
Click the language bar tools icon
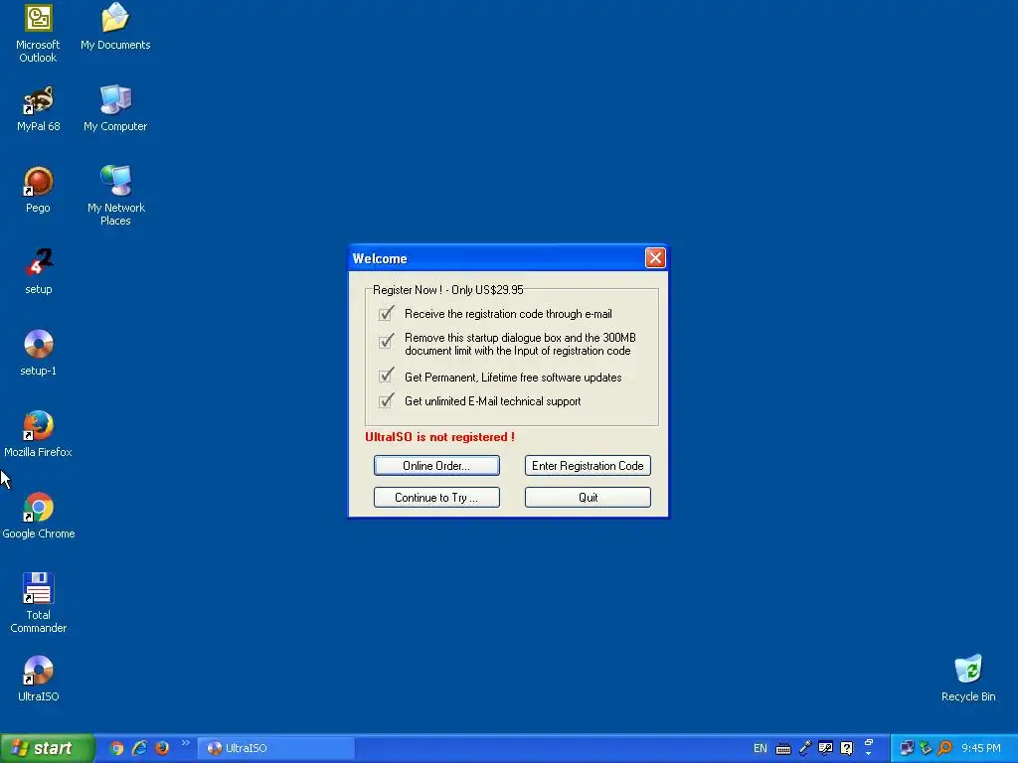pyautogui.click(x=825, y=748)
